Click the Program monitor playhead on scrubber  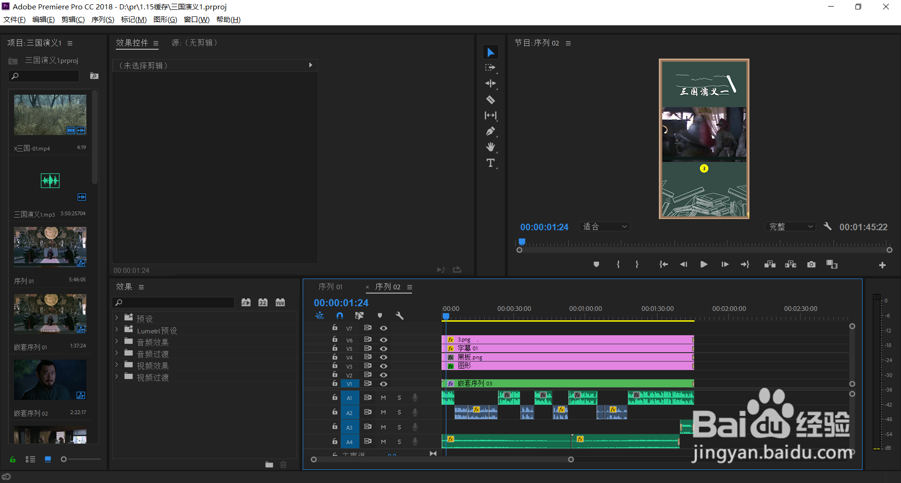tap(522, 242)
